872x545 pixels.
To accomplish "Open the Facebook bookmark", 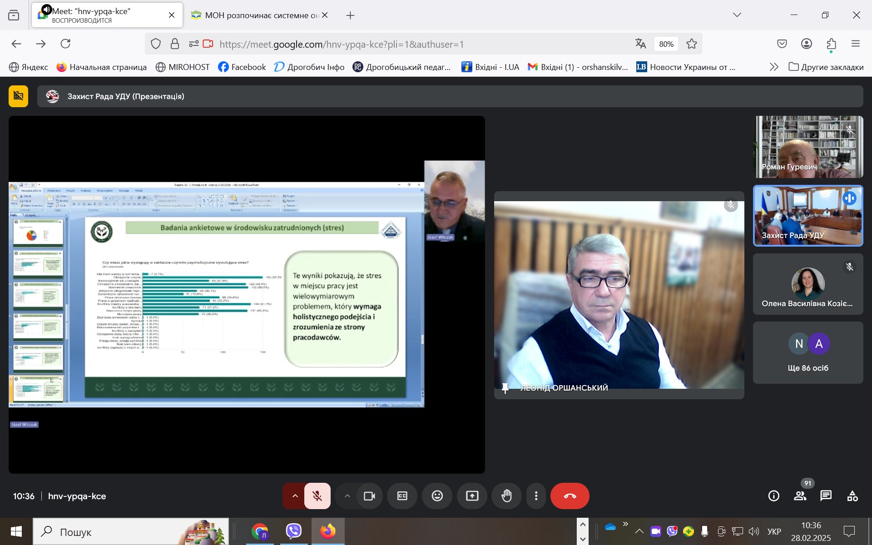I will coord(242,67).
